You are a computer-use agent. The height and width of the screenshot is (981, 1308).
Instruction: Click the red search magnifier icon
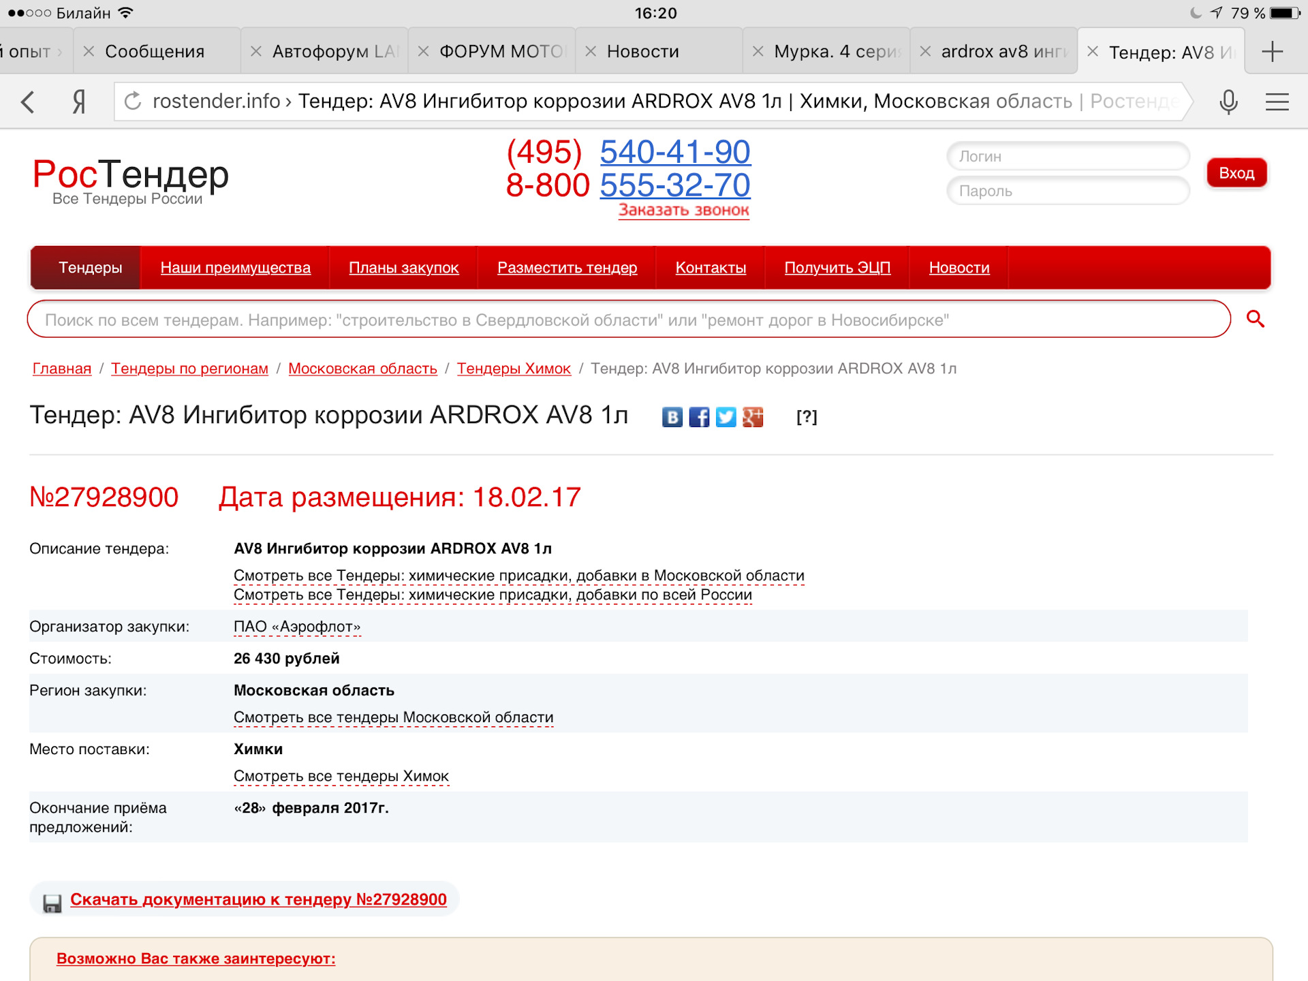(1255, 319)
